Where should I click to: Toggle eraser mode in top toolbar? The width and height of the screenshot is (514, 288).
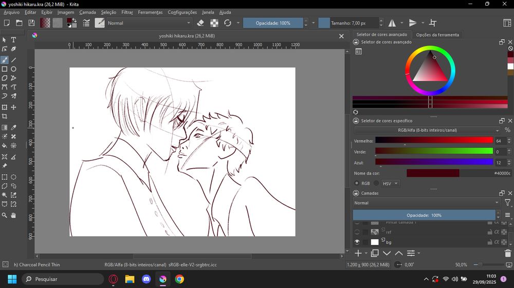[200, 23]
